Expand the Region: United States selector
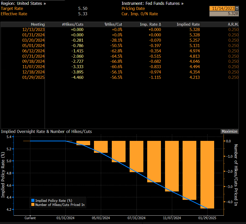 coord(23,4)
